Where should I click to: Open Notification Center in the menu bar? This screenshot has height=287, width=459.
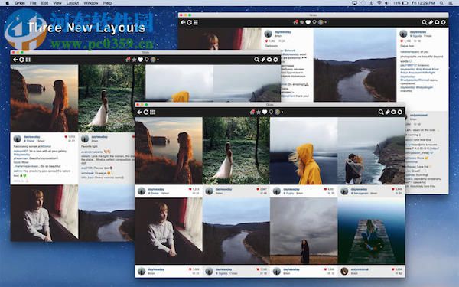pyautogui.click(x=451, y=3)
